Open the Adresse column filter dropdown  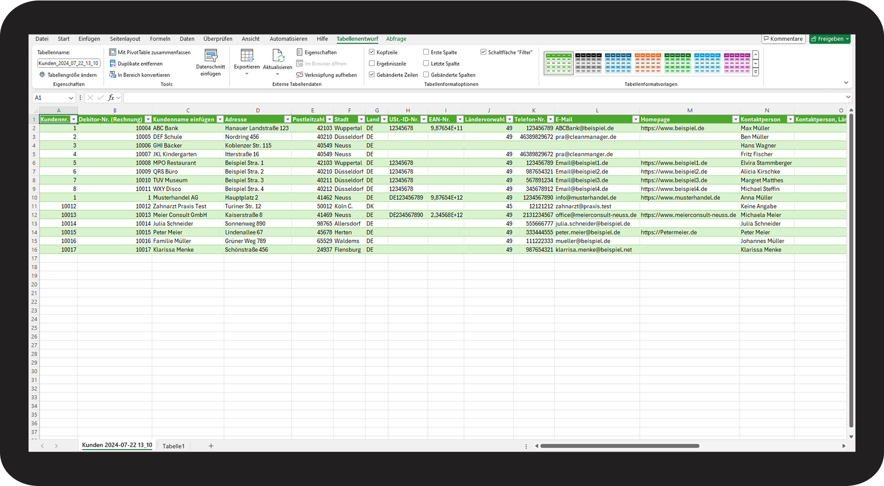tap(288, 120)
